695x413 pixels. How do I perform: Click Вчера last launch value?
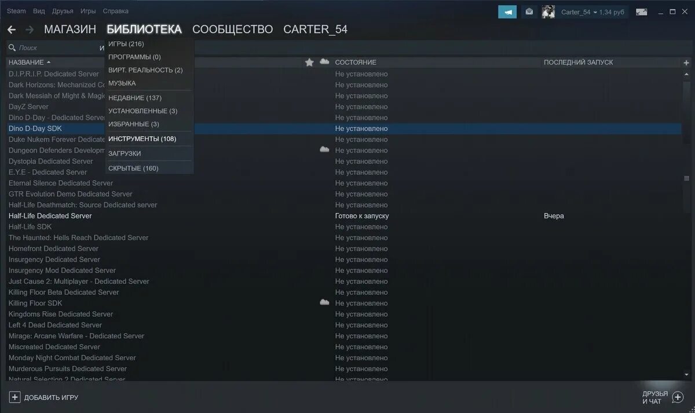(554, 216)
